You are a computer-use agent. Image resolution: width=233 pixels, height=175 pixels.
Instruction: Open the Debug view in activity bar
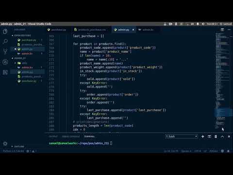coord(5,62)
